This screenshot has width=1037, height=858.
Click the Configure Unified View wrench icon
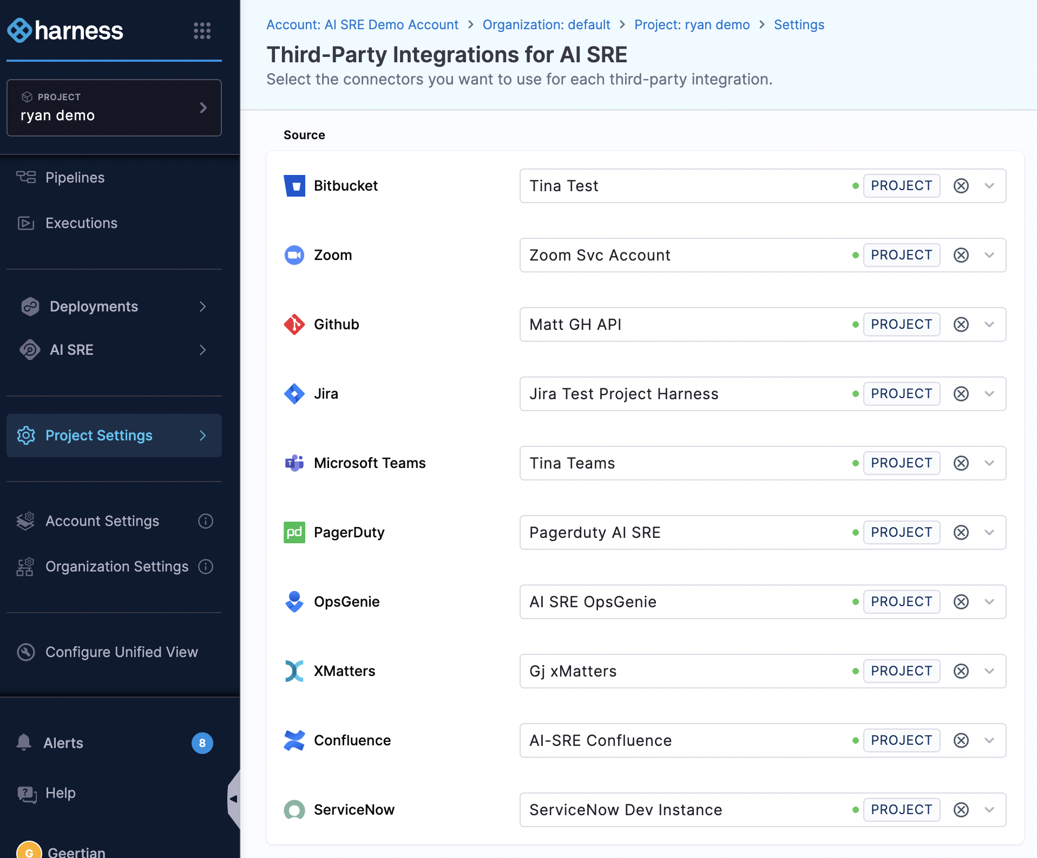click(x=26, y=652)
